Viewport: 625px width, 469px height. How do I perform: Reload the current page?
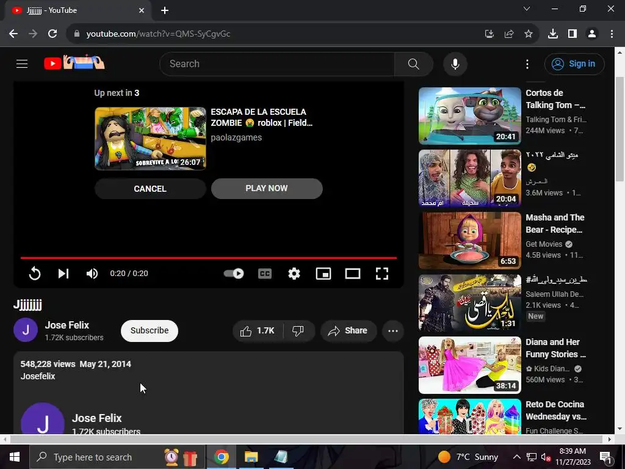pos(52,34)
